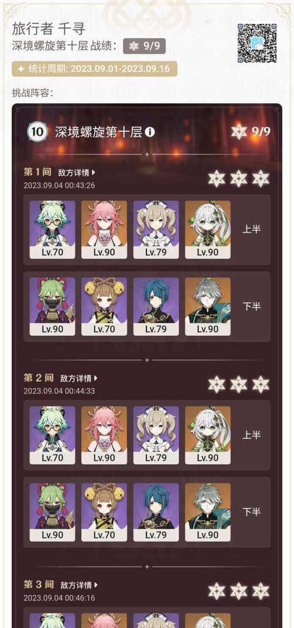Expand 敌方详情 for chamber 2

[79, 378]
